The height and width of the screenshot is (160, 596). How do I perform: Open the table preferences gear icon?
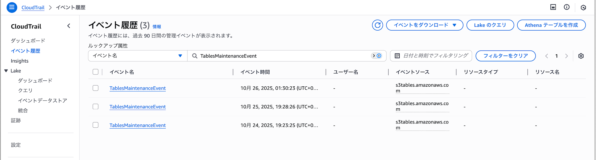coord(581,56)
